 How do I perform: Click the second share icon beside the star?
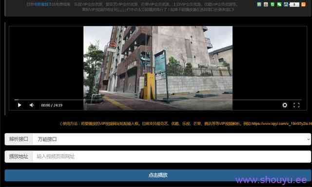point(266,4)
